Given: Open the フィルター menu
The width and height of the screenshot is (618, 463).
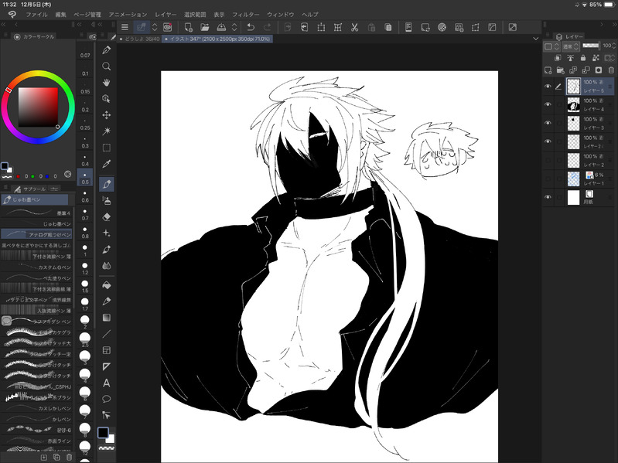Looking at the screenshot, I should (x=245, y=14).
